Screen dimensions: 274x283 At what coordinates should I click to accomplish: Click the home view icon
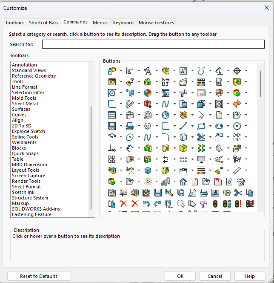tap(183, 182)
